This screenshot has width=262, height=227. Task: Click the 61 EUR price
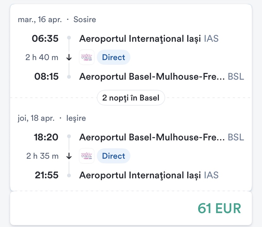[x=219, y=209]
